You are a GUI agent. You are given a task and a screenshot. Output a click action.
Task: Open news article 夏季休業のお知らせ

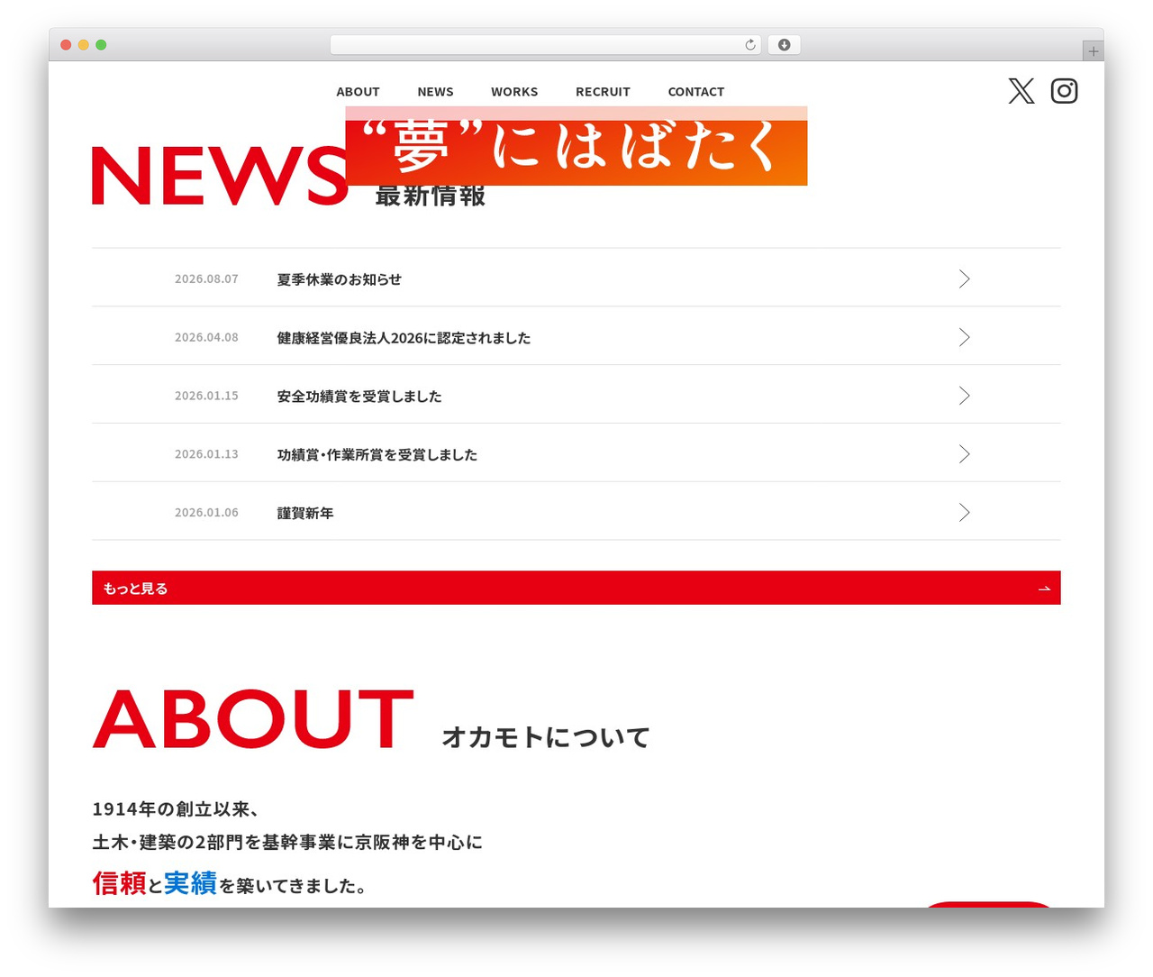pyautogui.click(x=576, y=278)
